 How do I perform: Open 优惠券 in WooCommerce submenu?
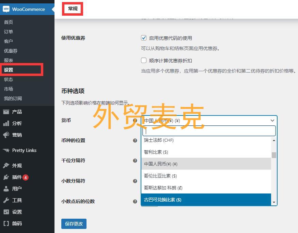[11, 51]
